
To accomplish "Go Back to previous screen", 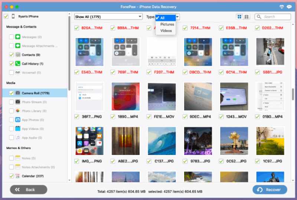I will [29, 190].
